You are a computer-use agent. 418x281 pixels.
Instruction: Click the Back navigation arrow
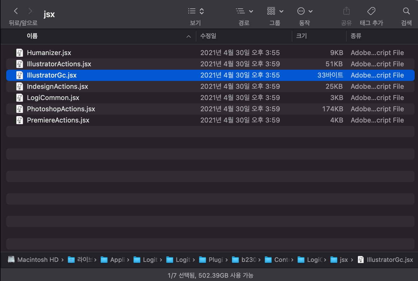(16, 11)
